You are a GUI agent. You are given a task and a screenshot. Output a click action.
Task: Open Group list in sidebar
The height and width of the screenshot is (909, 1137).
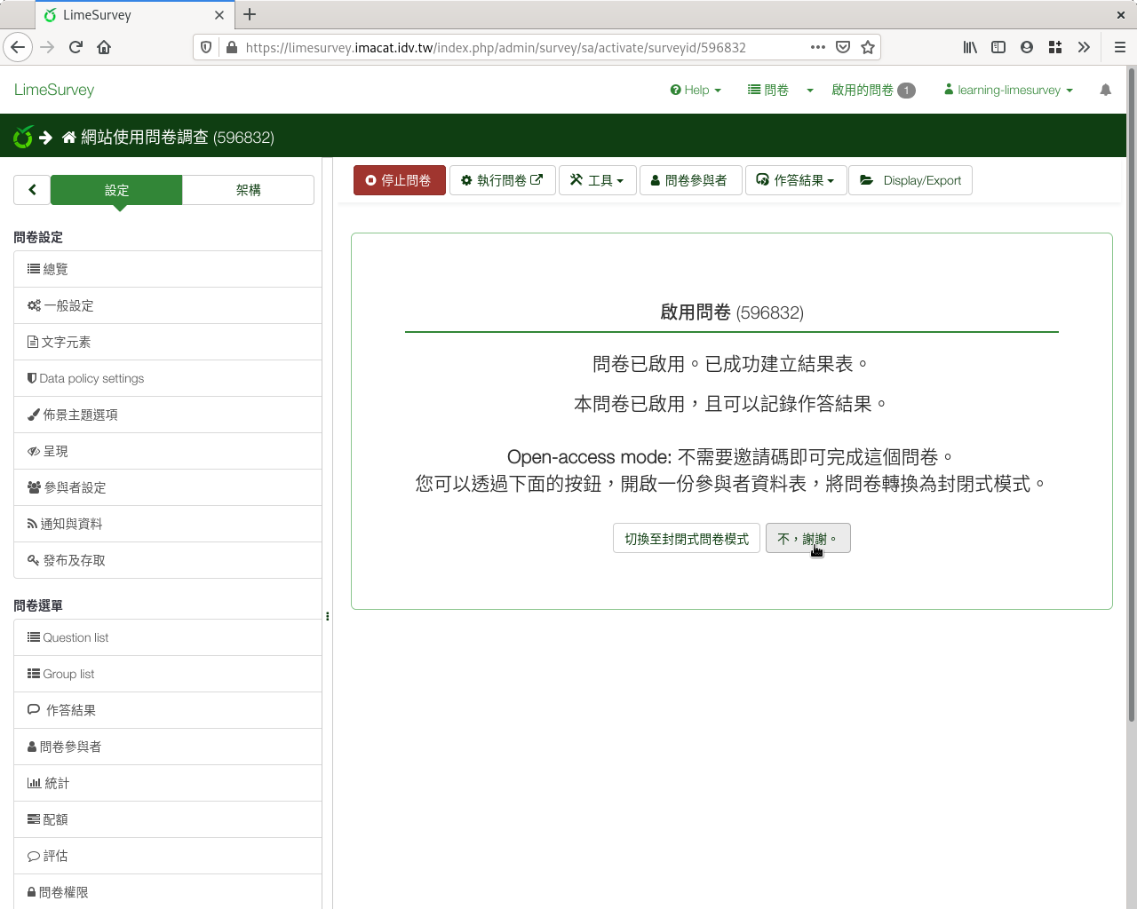pos(168,674)
